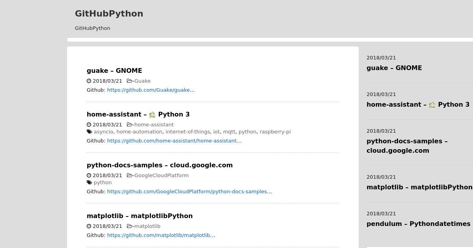Open the home-assistant category link

coord(154,125)
